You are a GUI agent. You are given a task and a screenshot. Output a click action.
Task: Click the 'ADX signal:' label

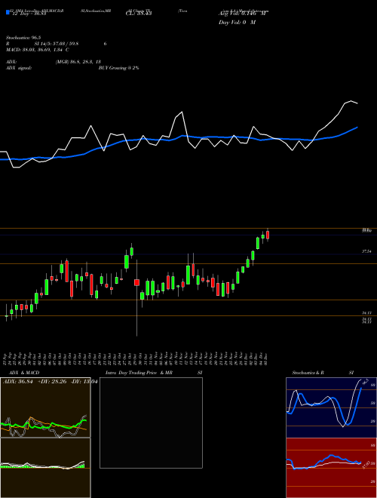click(19, 68)
